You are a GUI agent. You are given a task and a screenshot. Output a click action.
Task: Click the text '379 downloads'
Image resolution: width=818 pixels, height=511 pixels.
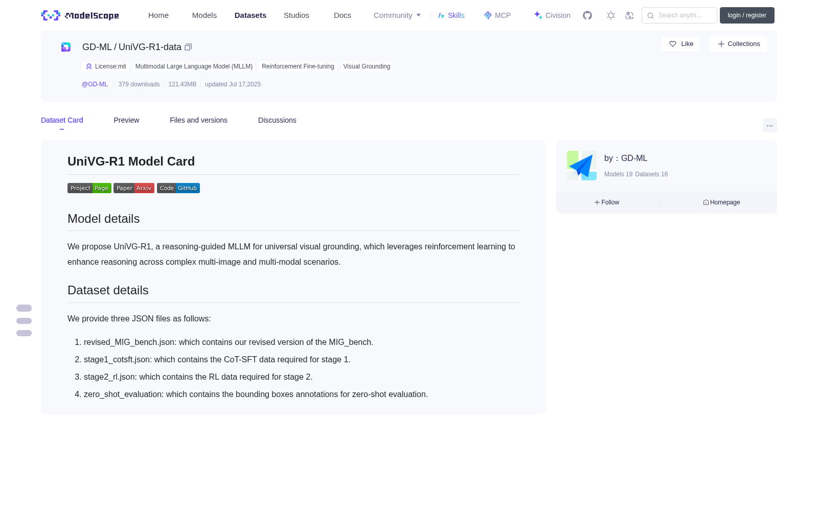pos(139,84)
